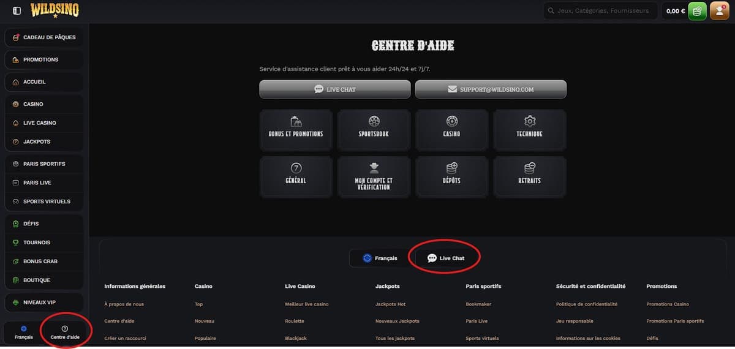Screen dimensions: 735x349
Task: Change language from the sidebar Français button
Action: [x=23, y=332]
